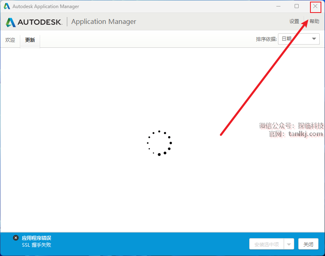Image resolution: width=325 pixels, height=256 pixels.
Task: Open the 设置 settings menu
Action: 294,21
